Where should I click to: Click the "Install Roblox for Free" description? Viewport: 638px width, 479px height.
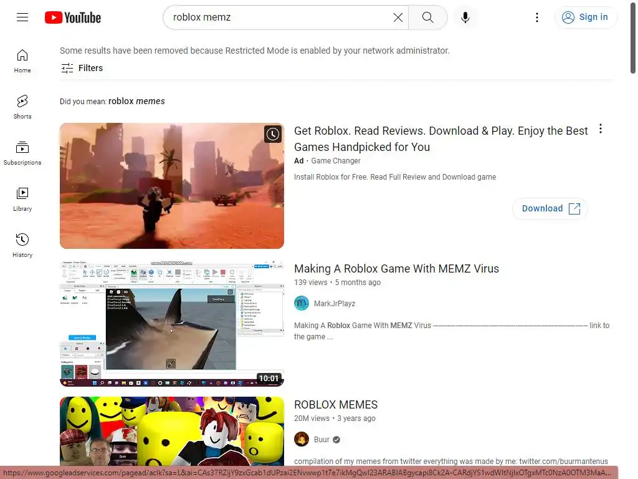(394, 177)
